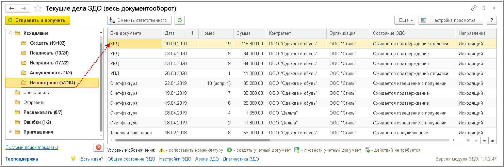
Task: Clear quick search with the red X button
Action: point(98,147)
